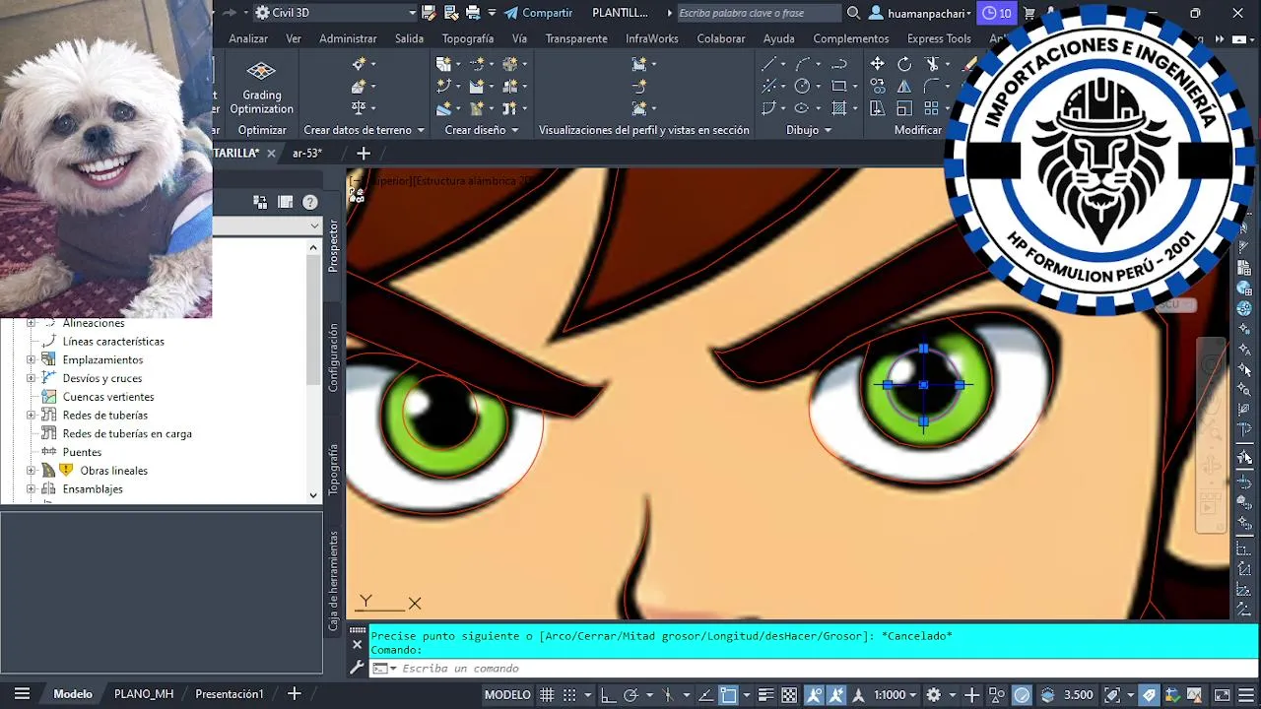Add a new layout with plus button
The image size is (1261, 709).
pos(294,694)
